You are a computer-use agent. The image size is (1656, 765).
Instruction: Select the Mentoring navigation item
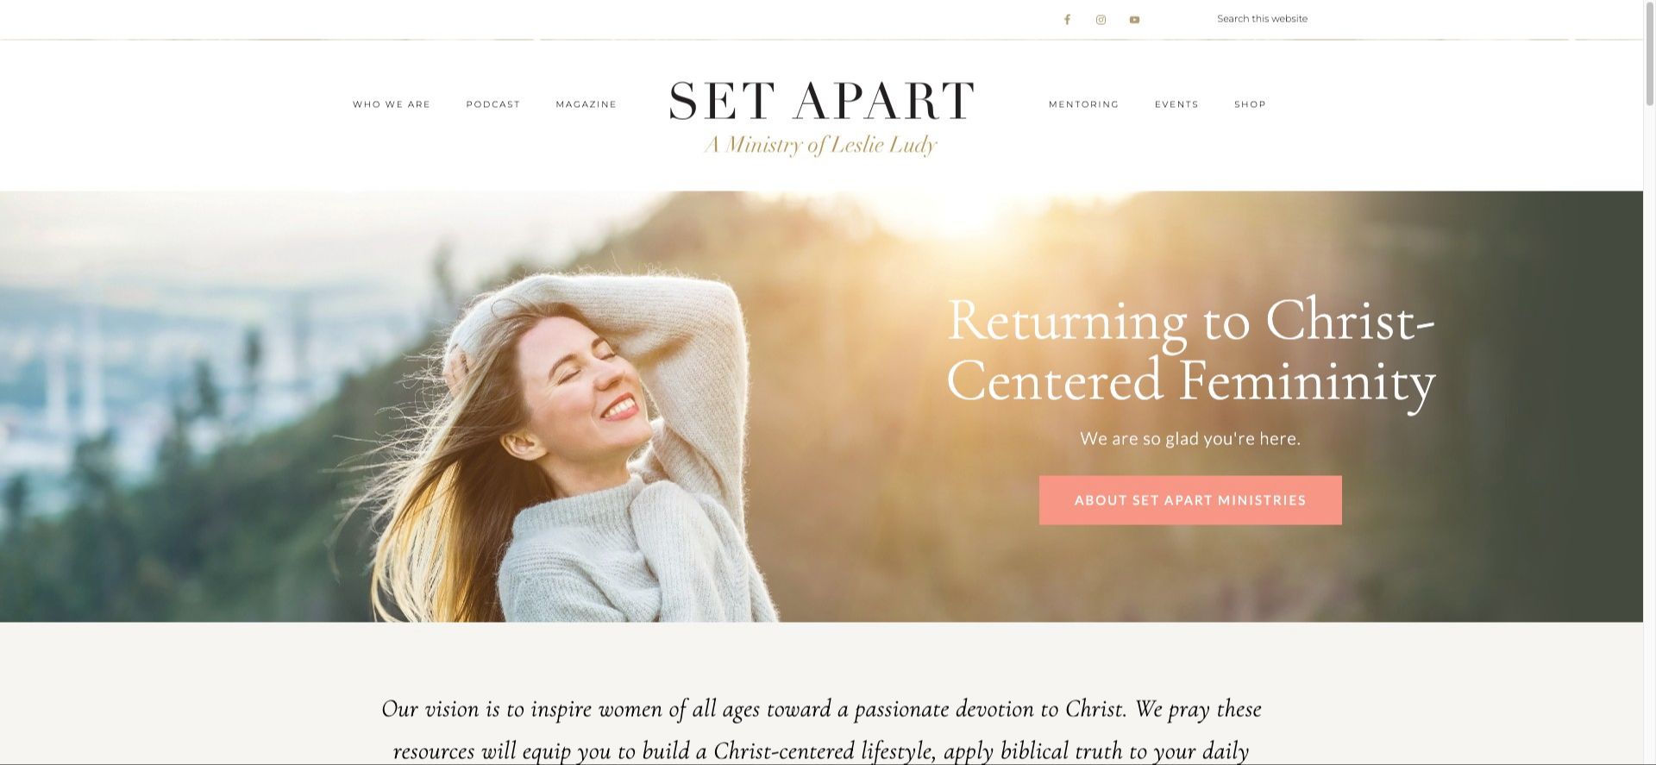tap(1083, 104)
